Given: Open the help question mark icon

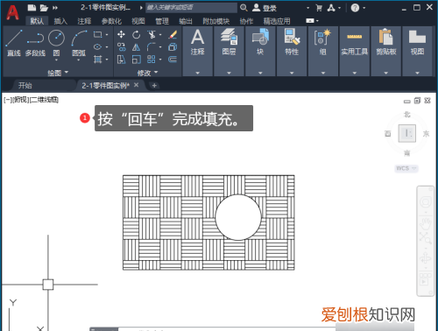Looking at the screenshot, I should (x=355, y=8).
